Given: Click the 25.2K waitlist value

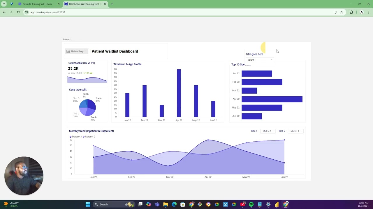Looking at the screenshot, I should (73, 69).
